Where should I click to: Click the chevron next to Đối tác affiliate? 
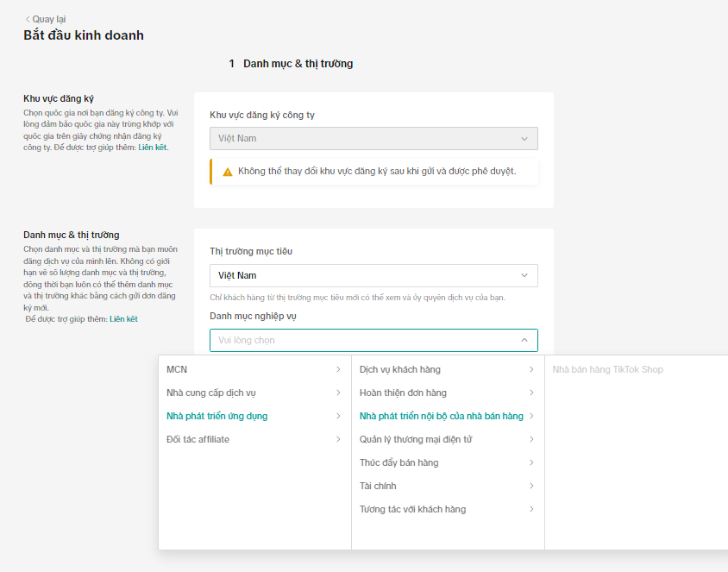click(338, 438)
